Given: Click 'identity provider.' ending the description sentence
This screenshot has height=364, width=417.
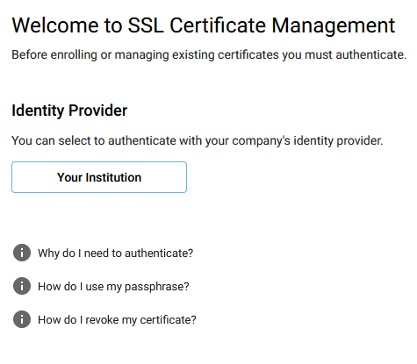Looking at the screenshot, I should [338, 141].
